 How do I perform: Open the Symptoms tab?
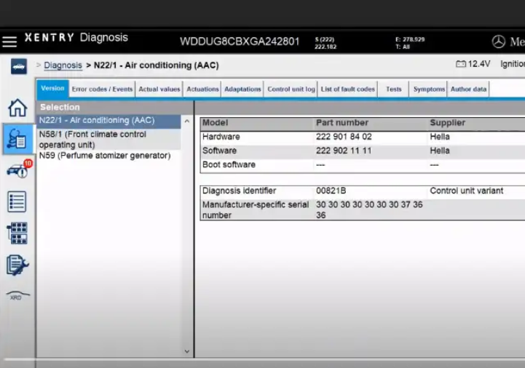pyautogui.click(x=429, y=89)
